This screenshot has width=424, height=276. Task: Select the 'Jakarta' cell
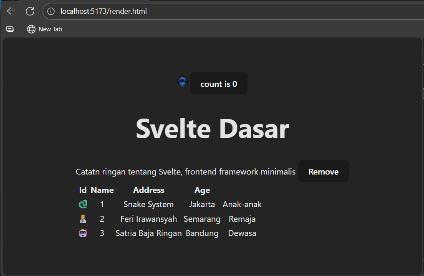click(x=202, y=204)
